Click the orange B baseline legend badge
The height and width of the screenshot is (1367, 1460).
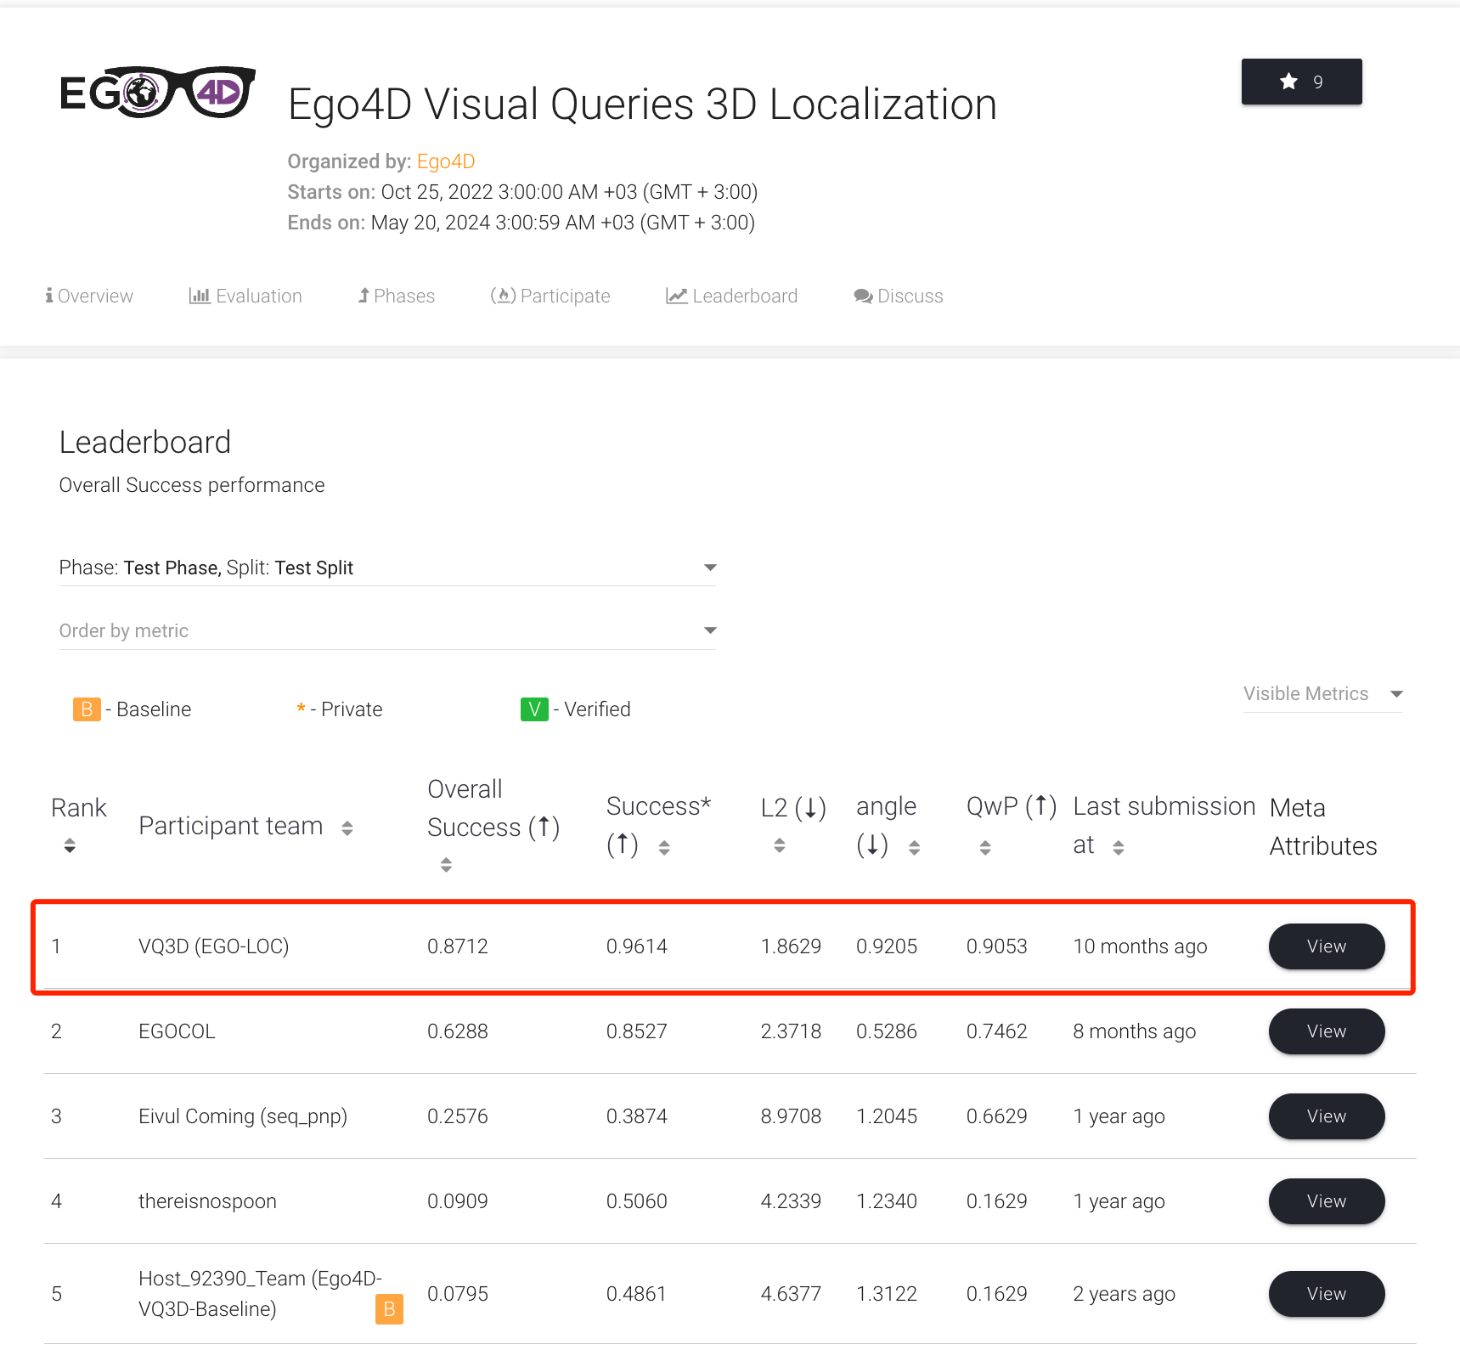[87, 709]
